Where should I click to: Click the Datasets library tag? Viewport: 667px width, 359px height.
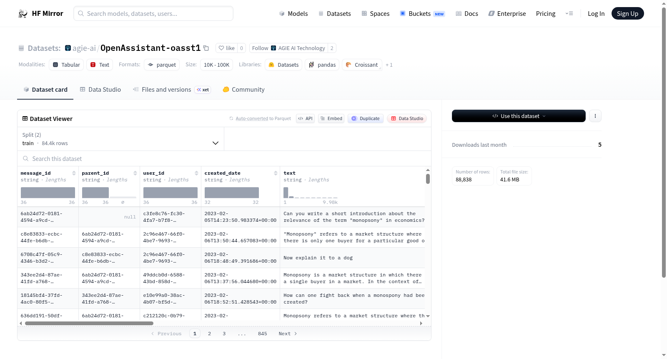283,65
